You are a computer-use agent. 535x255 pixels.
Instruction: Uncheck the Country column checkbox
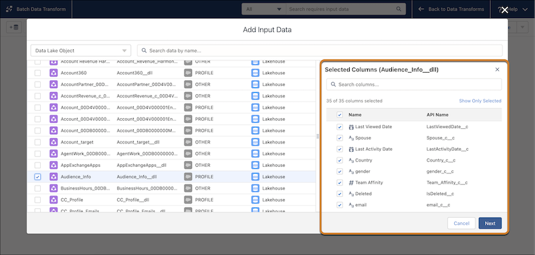(340, 160)
